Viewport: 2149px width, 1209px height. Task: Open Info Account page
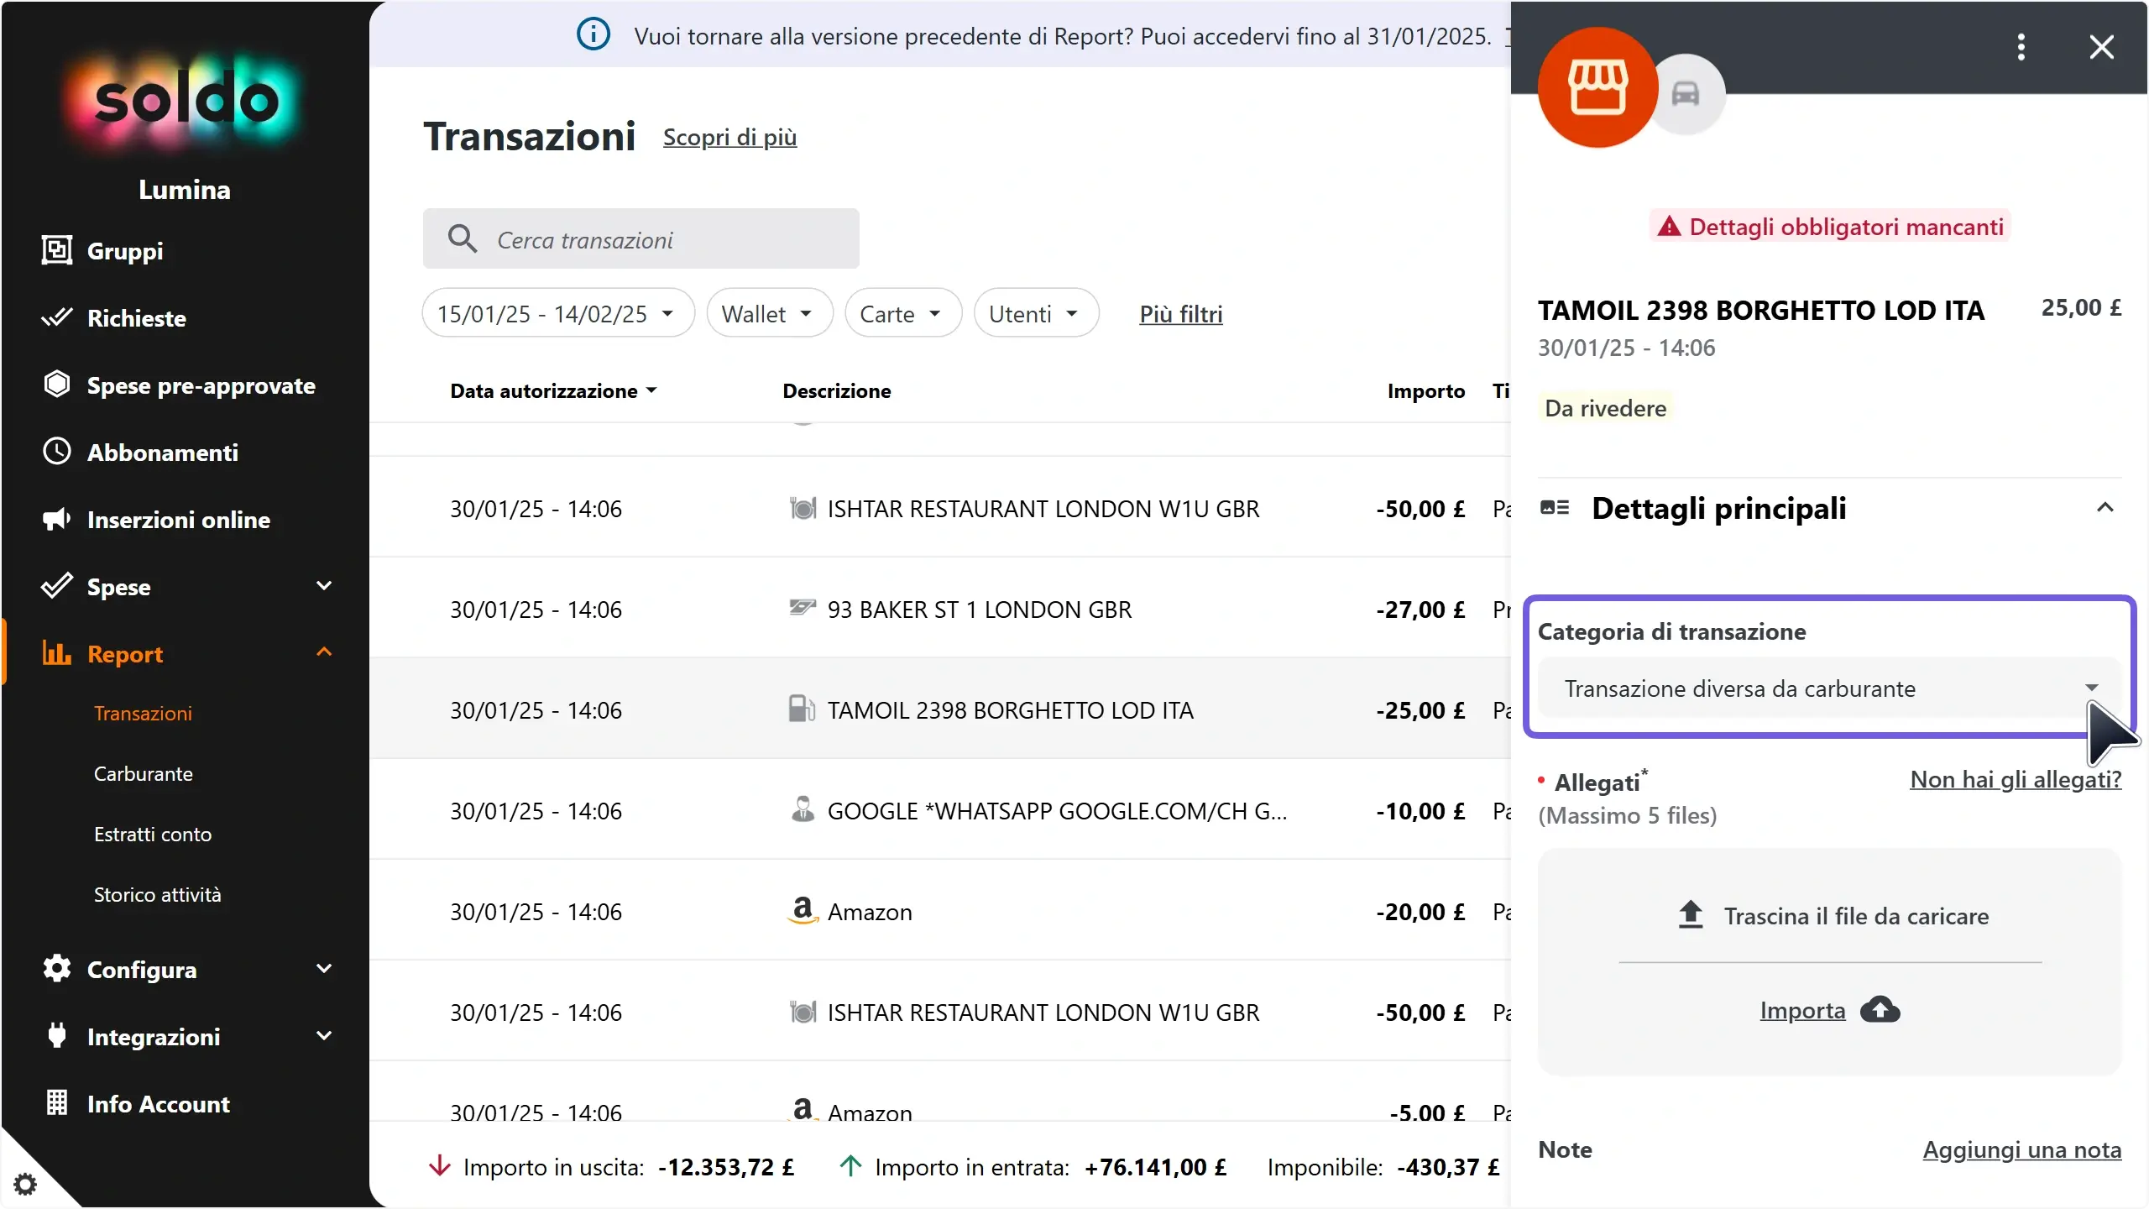159,1104
